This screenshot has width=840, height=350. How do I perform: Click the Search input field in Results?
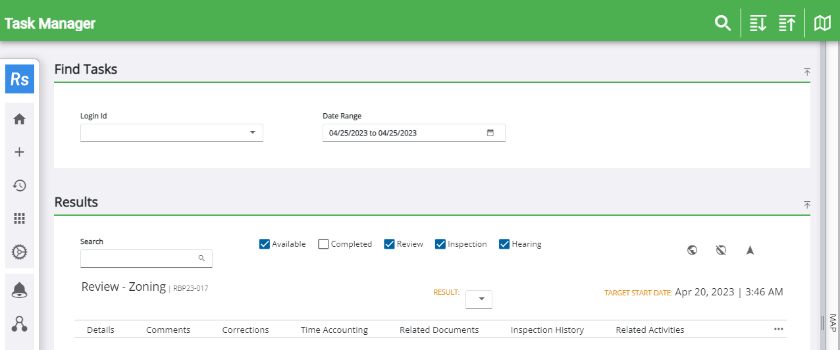pyautogui.click(x=138, y=259)
